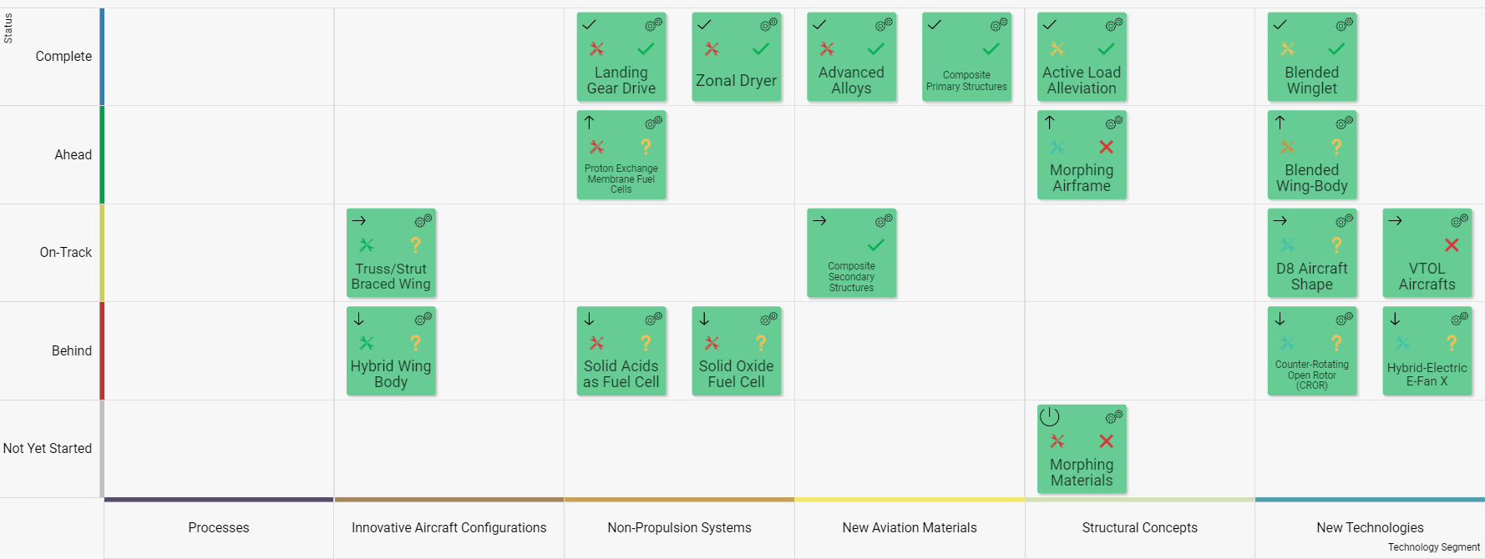Click the power icon on Morphing Materials card
The image size is (1485, 559).
pyautogui.click(x=1050, y=416)
